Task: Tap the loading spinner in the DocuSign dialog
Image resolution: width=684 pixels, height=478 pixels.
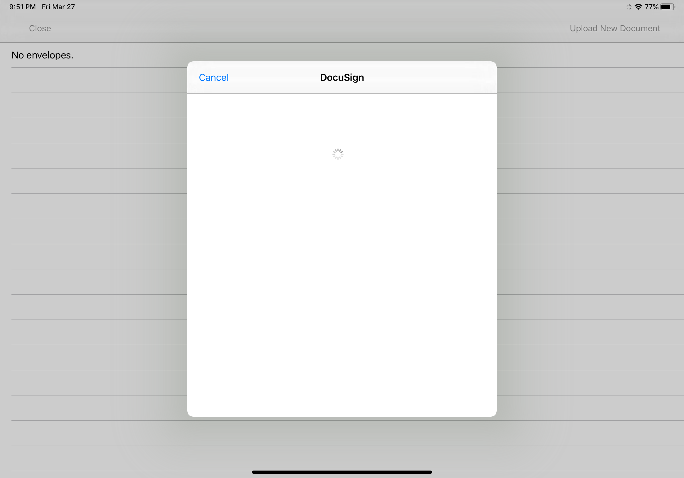Action: pyautogui.click(x=338, y=154)
